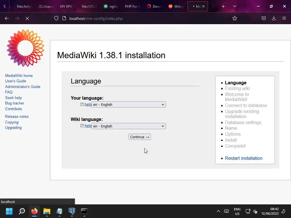Open Copying sidebar link
Screen dimensions: 291x218
coord(12,122)
